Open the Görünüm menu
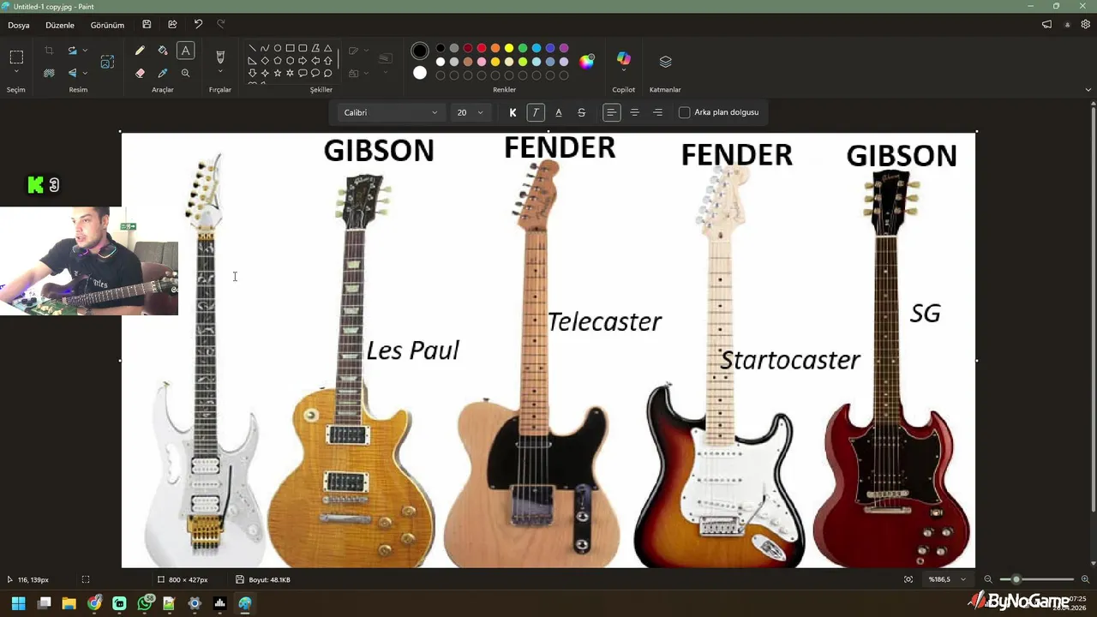1097x617 pixels. pos(107,25)
